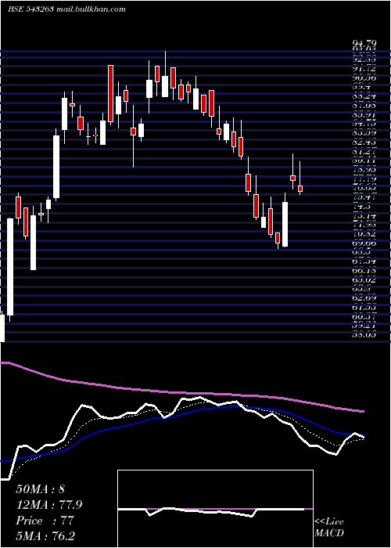Click the 85.91 price axis label
Screen dimensions: 391x548
point(364,114)
